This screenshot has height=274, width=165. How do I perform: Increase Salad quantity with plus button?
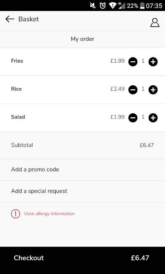point(153,118)
